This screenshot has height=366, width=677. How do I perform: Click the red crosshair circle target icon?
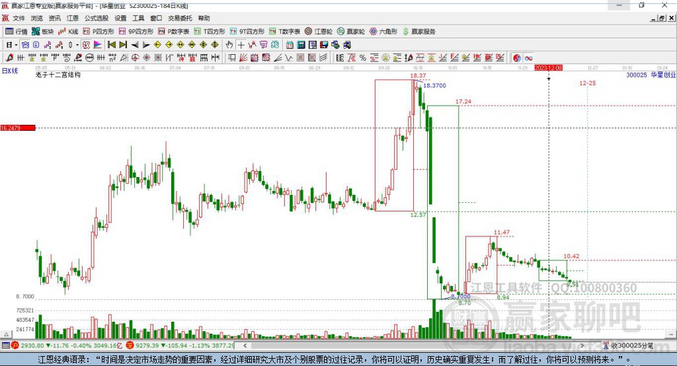pyautogui.click(x=135, y=57)
